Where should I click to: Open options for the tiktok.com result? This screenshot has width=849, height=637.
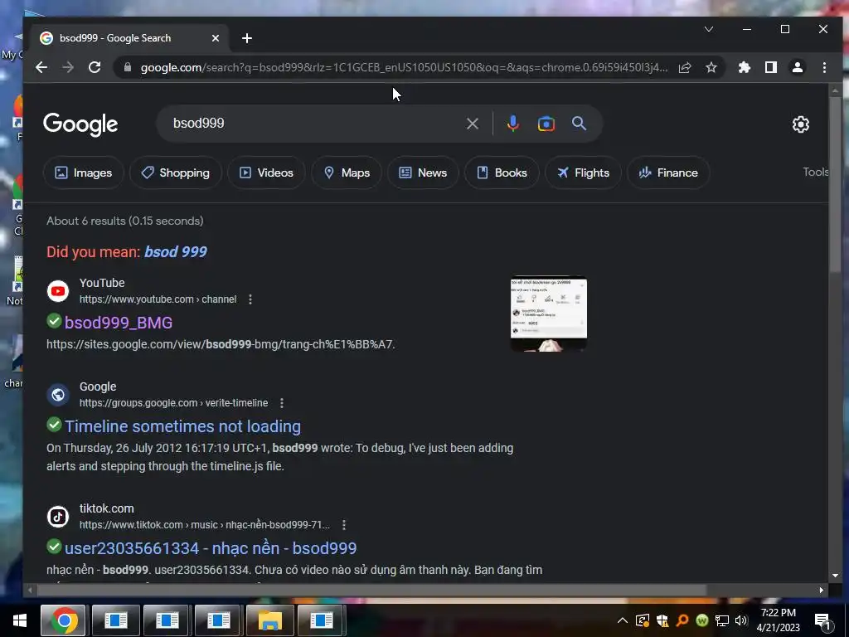click(344, 525)
